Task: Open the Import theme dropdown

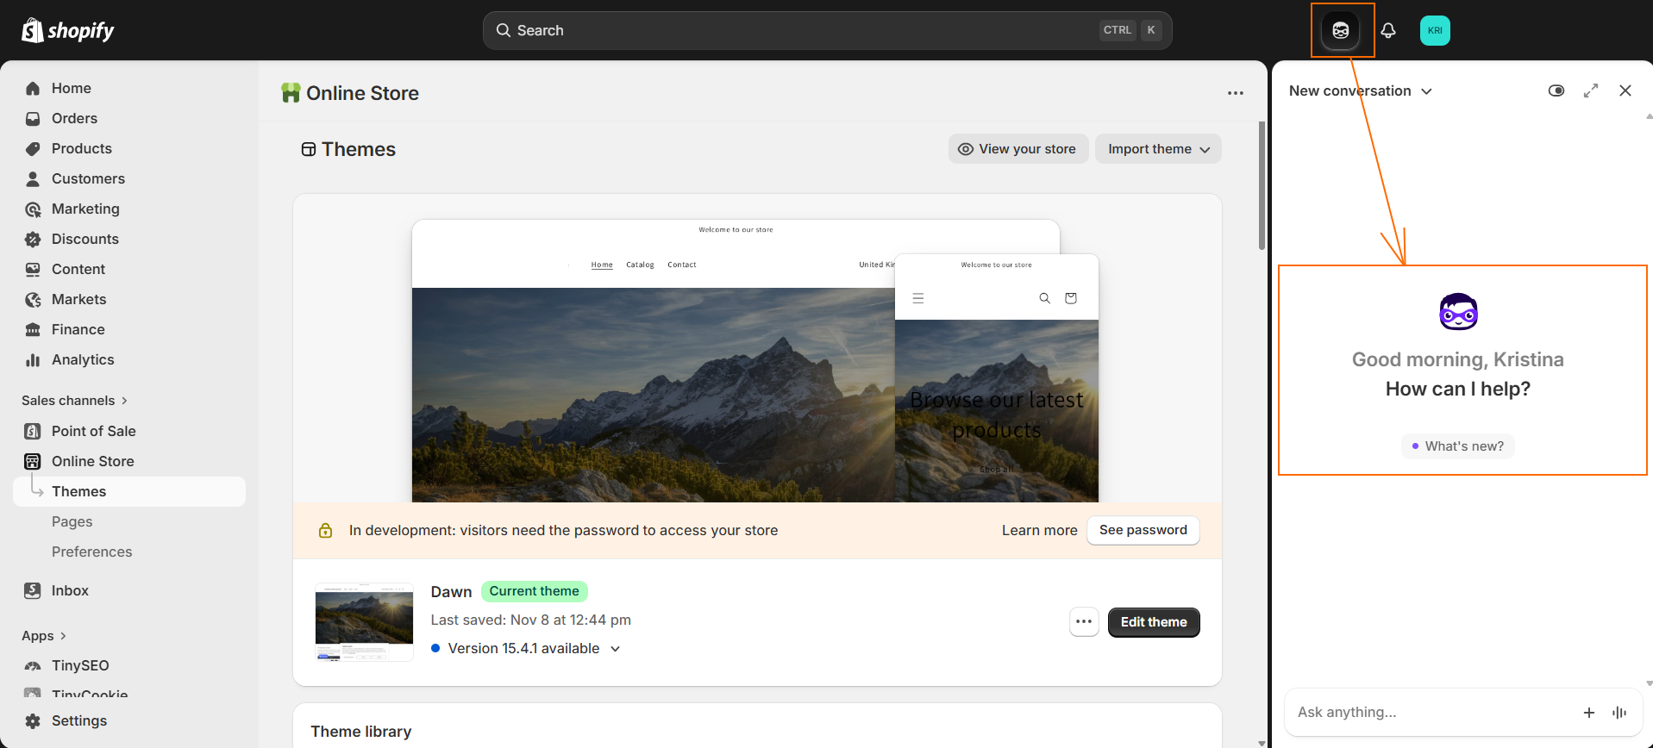Action: click(1158, 149)
